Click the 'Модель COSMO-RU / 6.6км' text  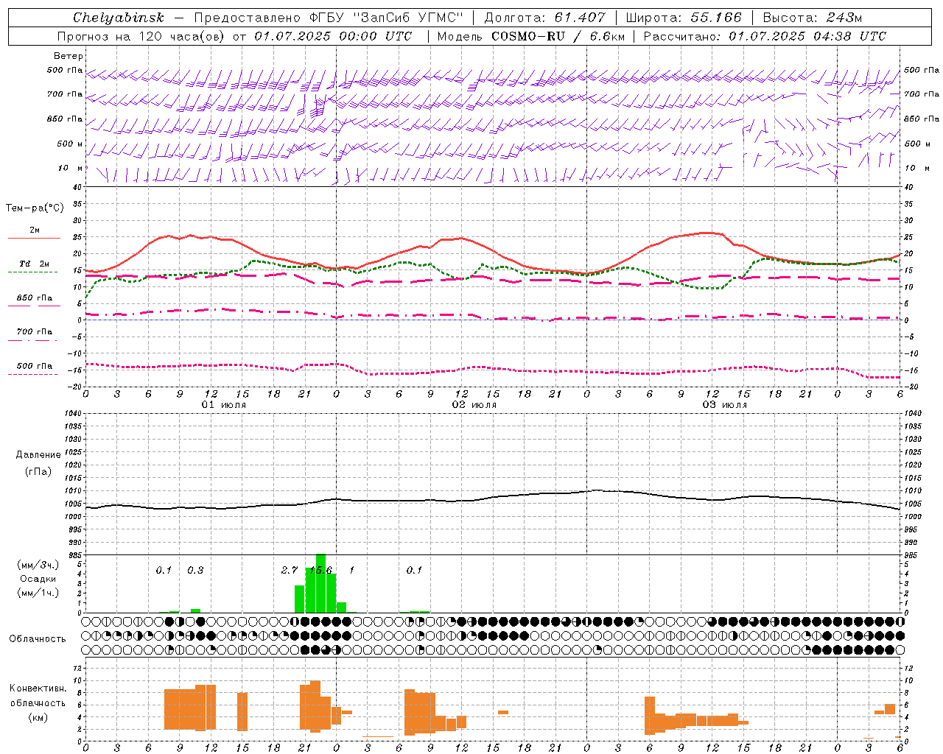[x=530, y=36]
